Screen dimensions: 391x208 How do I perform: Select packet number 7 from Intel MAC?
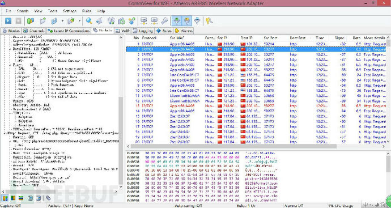pos(256,75)
